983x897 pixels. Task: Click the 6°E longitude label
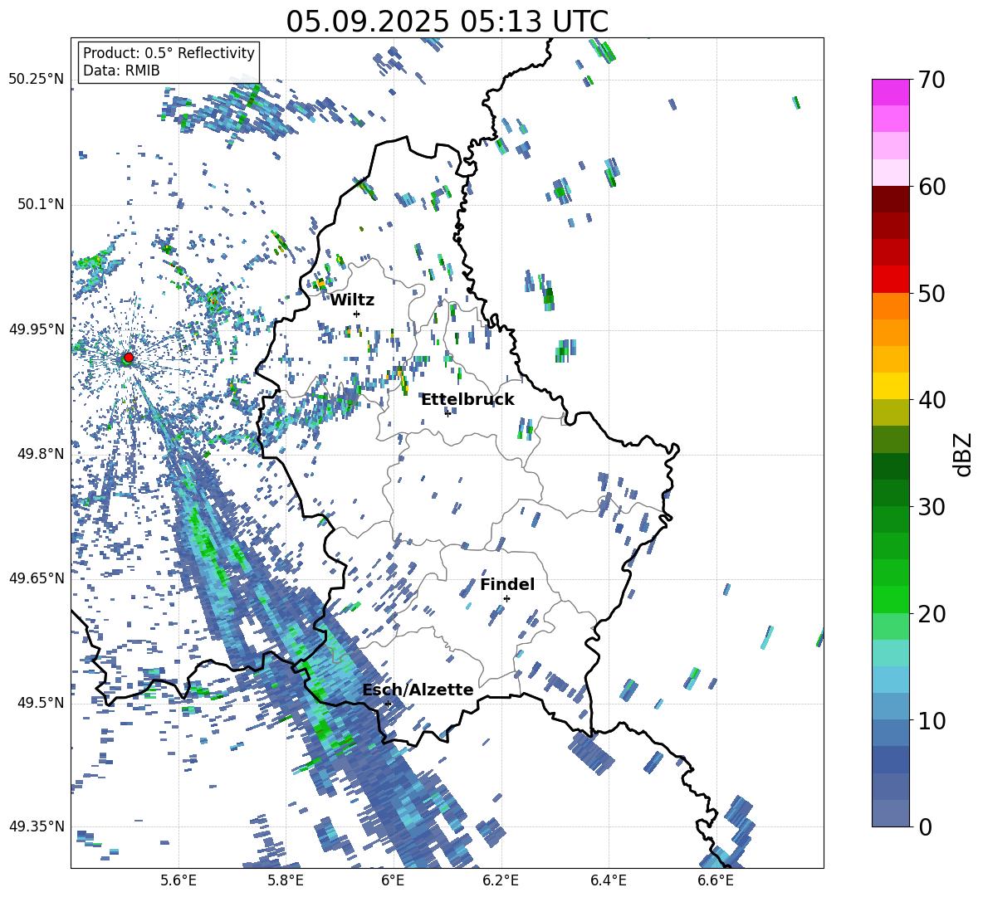pyautogui.click(x=393, y=880)
